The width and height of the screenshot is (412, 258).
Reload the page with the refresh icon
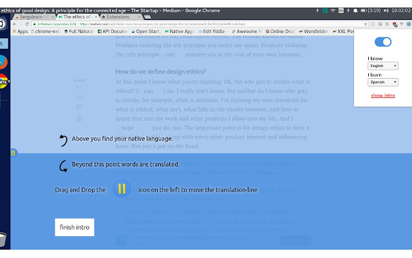(27, 24)
